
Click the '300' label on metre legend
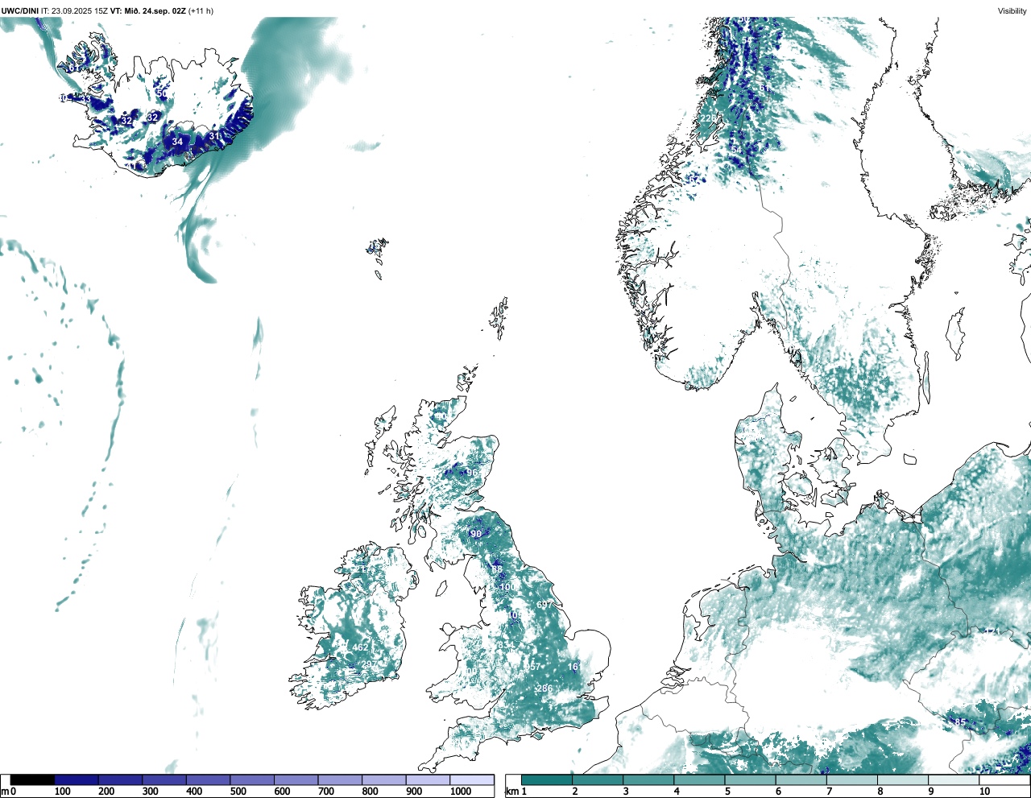[151, 792]
